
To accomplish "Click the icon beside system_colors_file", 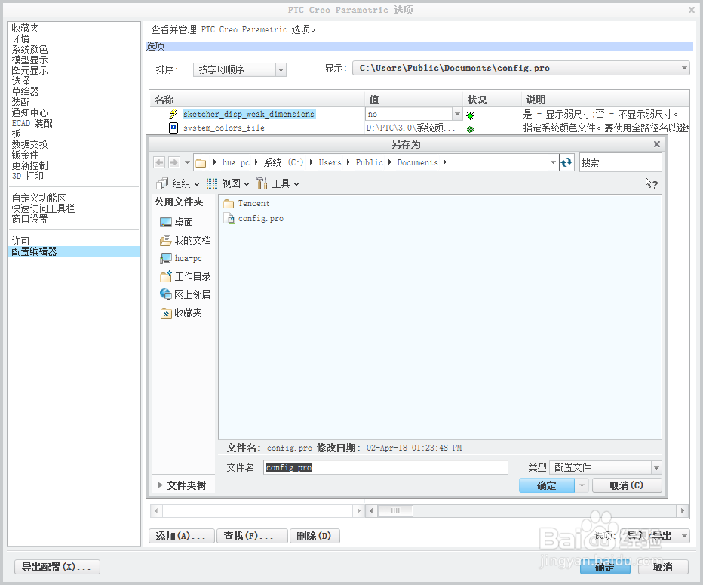I will [173, 128].
